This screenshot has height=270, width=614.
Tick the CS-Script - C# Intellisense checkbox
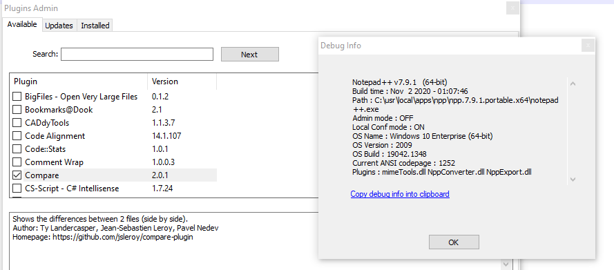(17, 189)
